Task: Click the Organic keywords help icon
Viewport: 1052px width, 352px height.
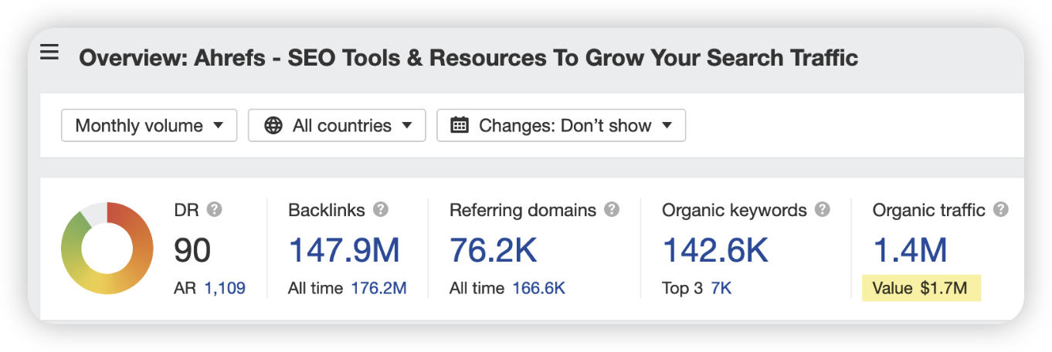Action: (823, 210)
